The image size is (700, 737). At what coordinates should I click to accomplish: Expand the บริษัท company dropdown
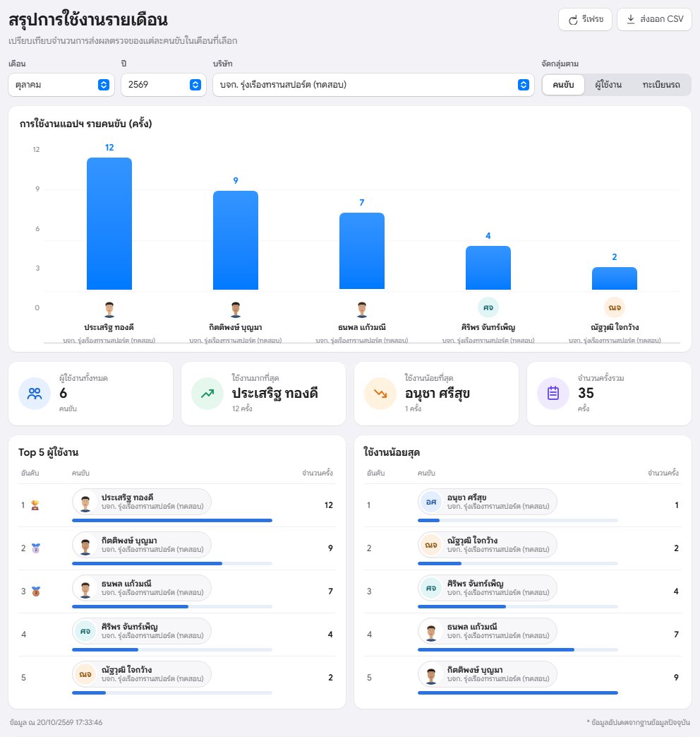(x=373, y=85)
